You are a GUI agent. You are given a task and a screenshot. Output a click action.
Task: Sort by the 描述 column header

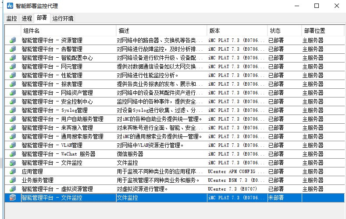tap(161, 31)
